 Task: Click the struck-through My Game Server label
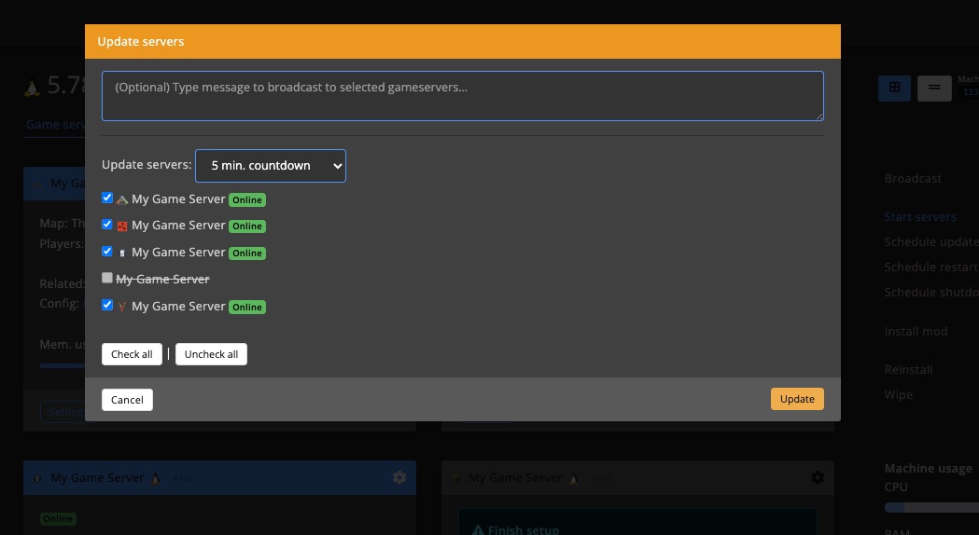(162, 280)
